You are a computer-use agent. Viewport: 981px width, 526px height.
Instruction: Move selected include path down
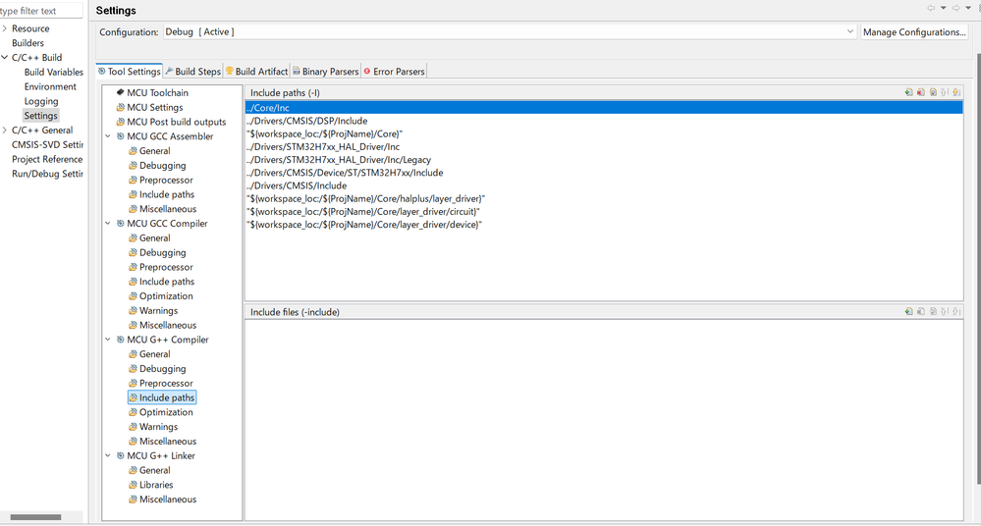tap(956, 92)
